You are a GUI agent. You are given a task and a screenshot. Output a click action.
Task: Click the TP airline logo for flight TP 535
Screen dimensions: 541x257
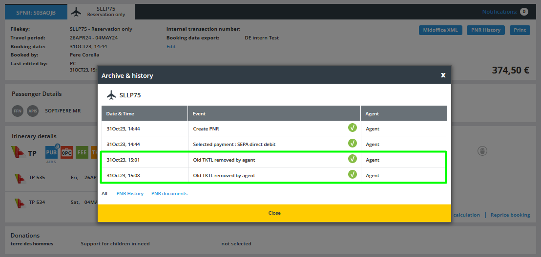pyautogui.click(x=19, y=178)
